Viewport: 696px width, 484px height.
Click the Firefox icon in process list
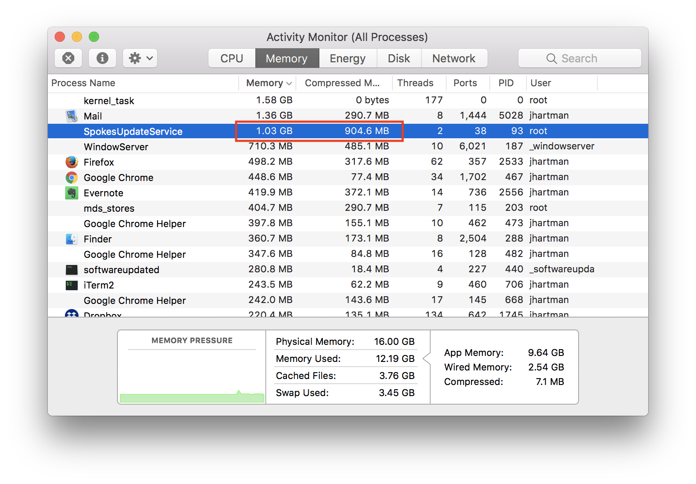point(71,162)
